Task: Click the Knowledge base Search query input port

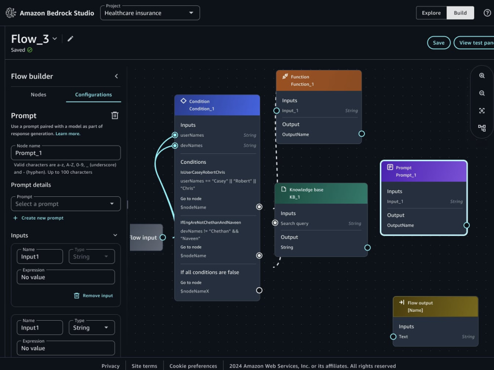Action: pyautogui.click(x=275, y=223)
